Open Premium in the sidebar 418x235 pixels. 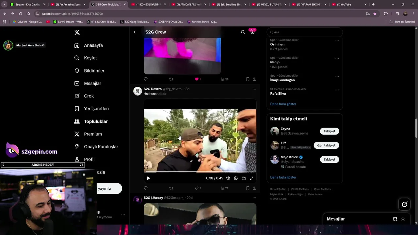[88, 134]
